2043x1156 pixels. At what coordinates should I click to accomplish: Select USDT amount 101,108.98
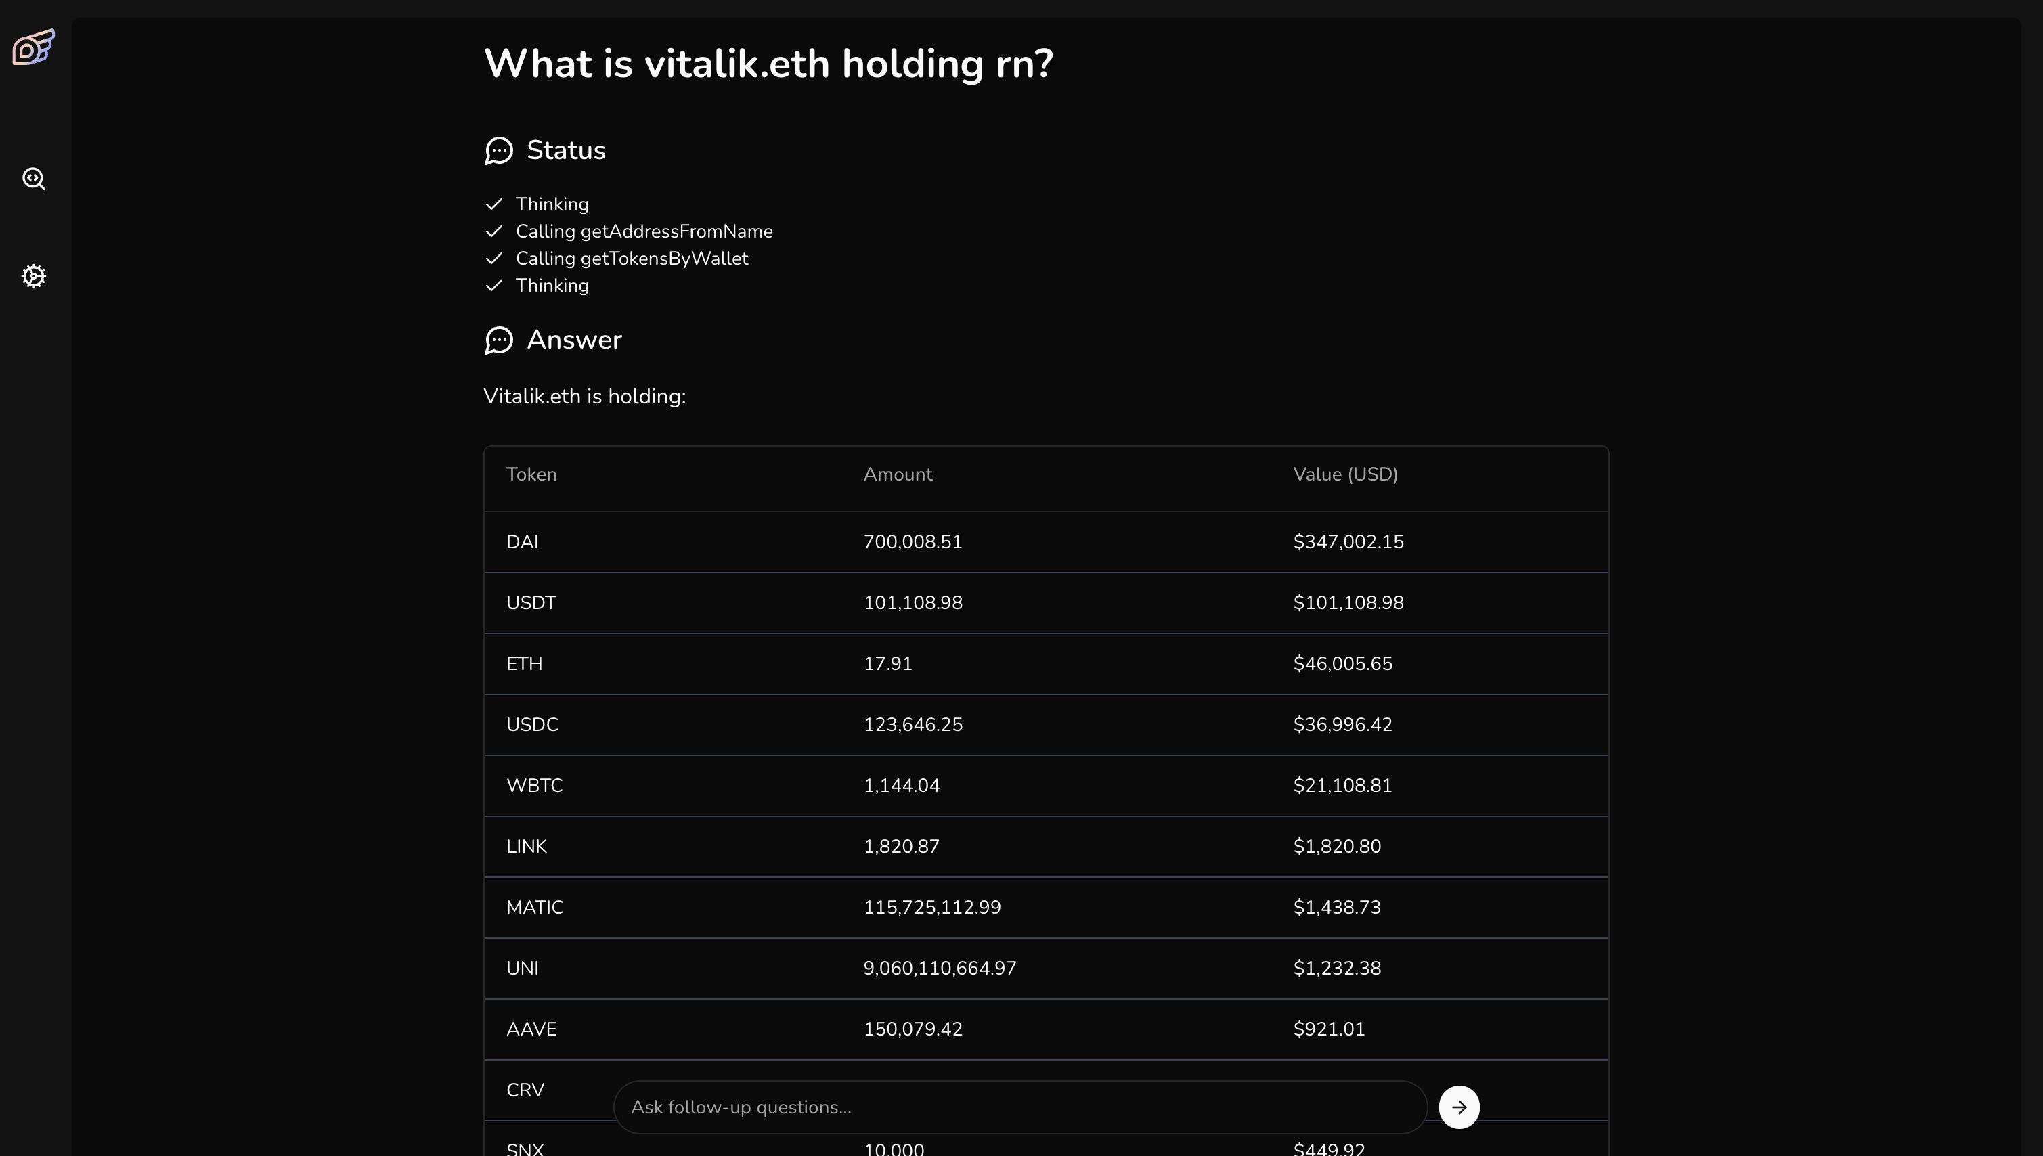[913, 602]
